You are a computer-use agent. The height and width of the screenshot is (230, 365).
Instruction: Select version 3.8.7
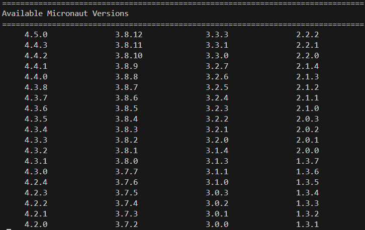tap(126, 87)
